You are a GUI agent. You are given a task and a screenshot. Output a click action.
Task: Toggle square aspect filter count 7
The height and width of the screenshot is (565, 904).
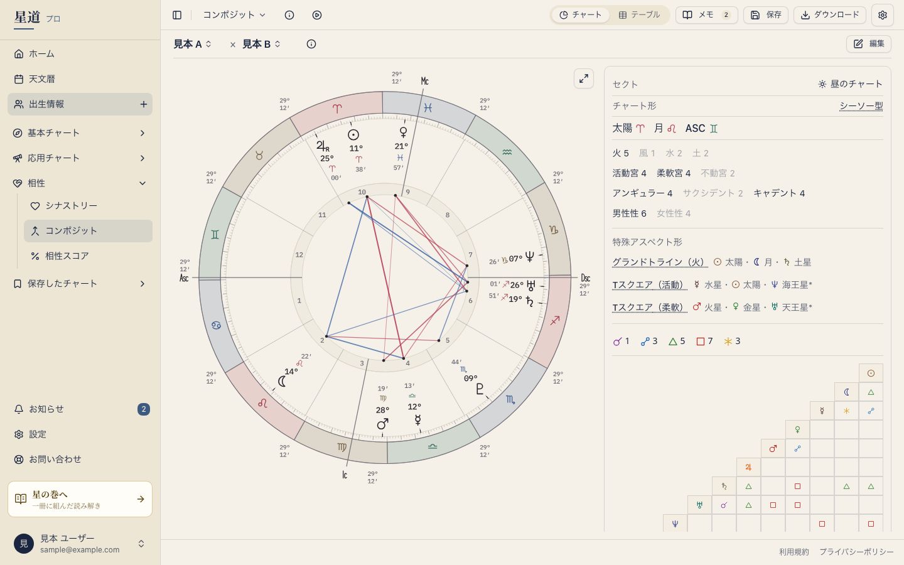704,342
